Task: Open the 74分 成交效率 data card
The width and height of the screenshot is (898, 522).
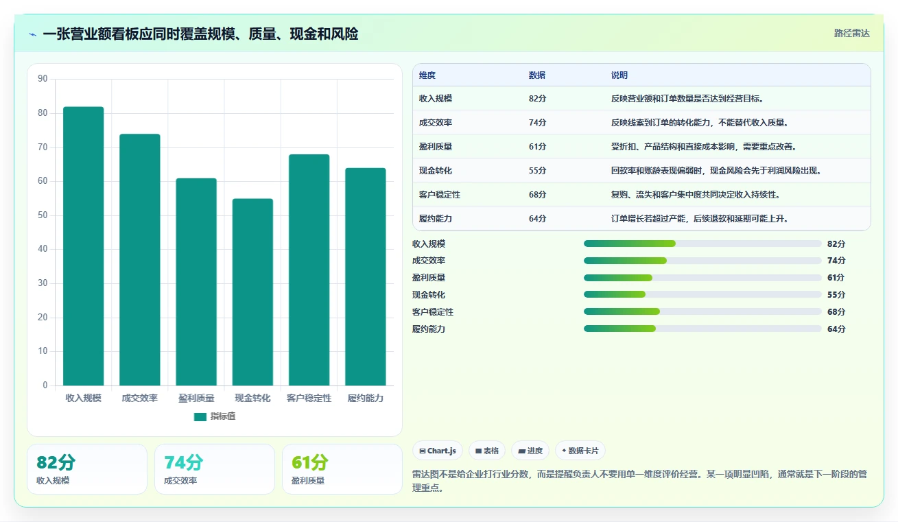Action: 215,469
